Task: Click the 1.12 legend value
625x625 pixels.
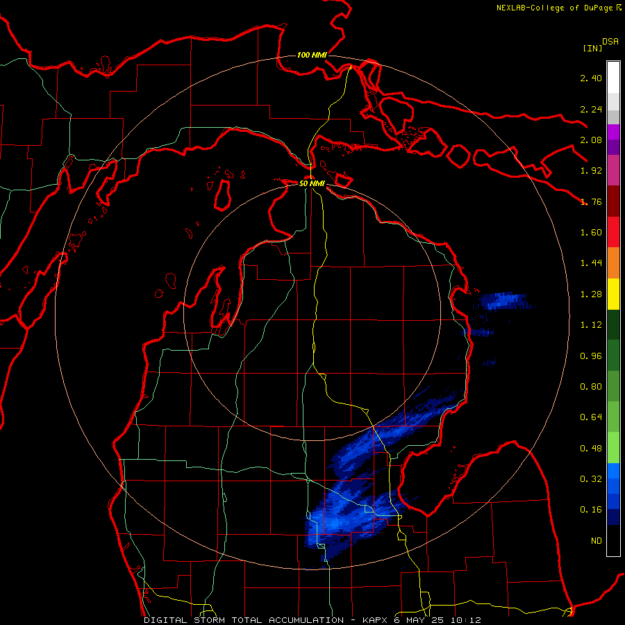Action: tap(591, 325)
